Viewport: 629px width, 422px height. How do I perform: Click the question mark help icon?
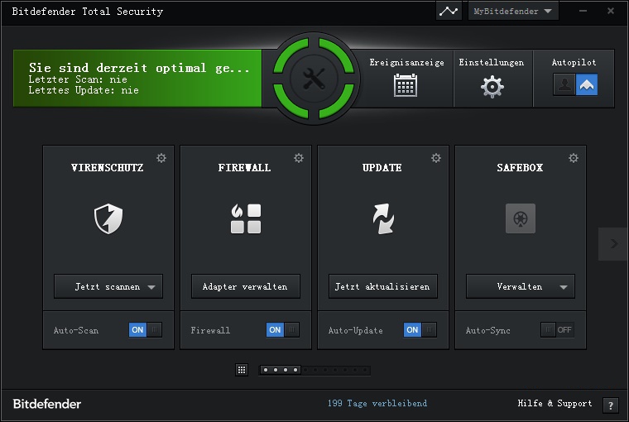[611, 405]
